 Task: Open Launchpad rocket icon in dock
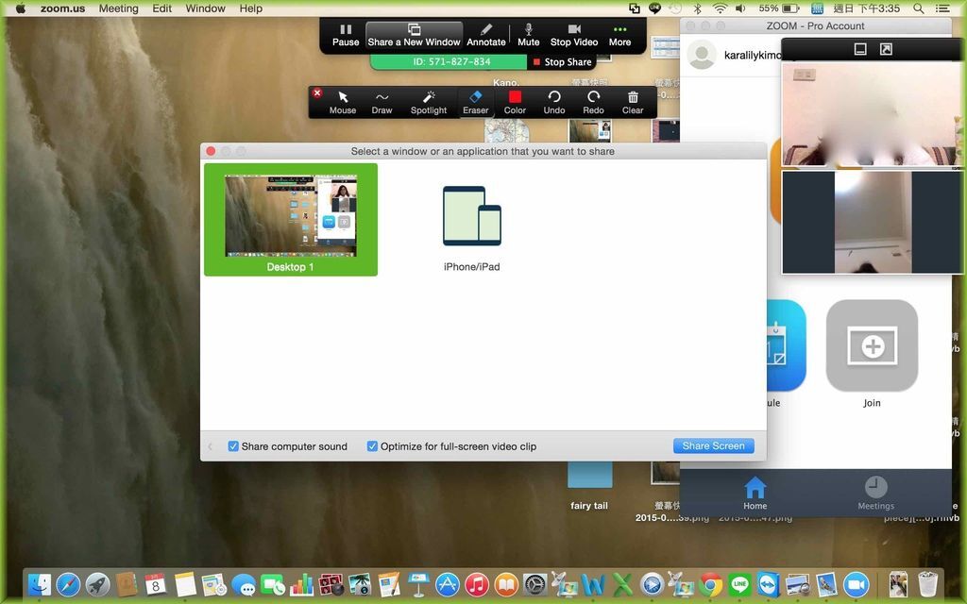[97, 584]
